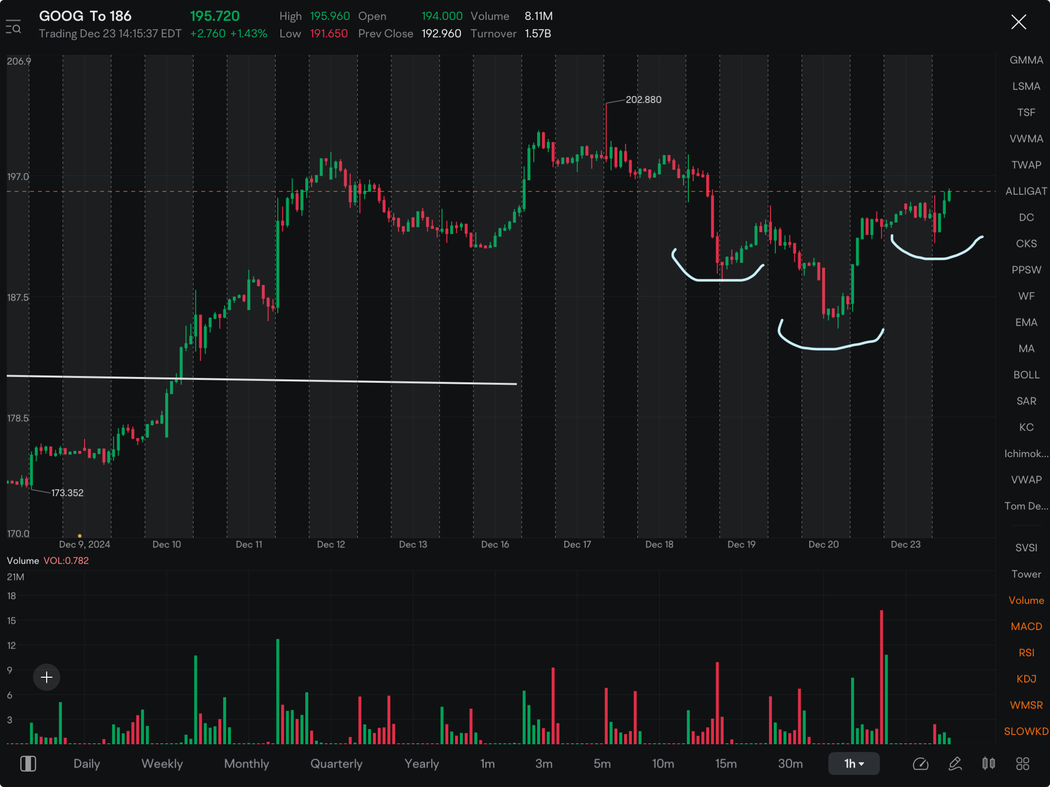Enable the Tom De... indicator

pyautogui.click(x=1026, y=506)
